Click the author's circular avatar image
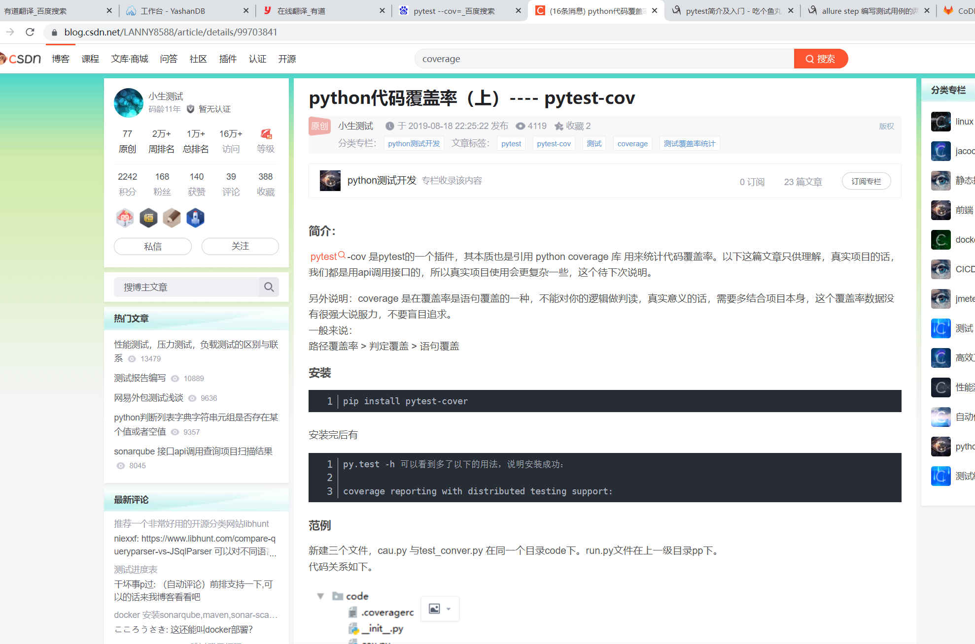 tap(129, 102)
